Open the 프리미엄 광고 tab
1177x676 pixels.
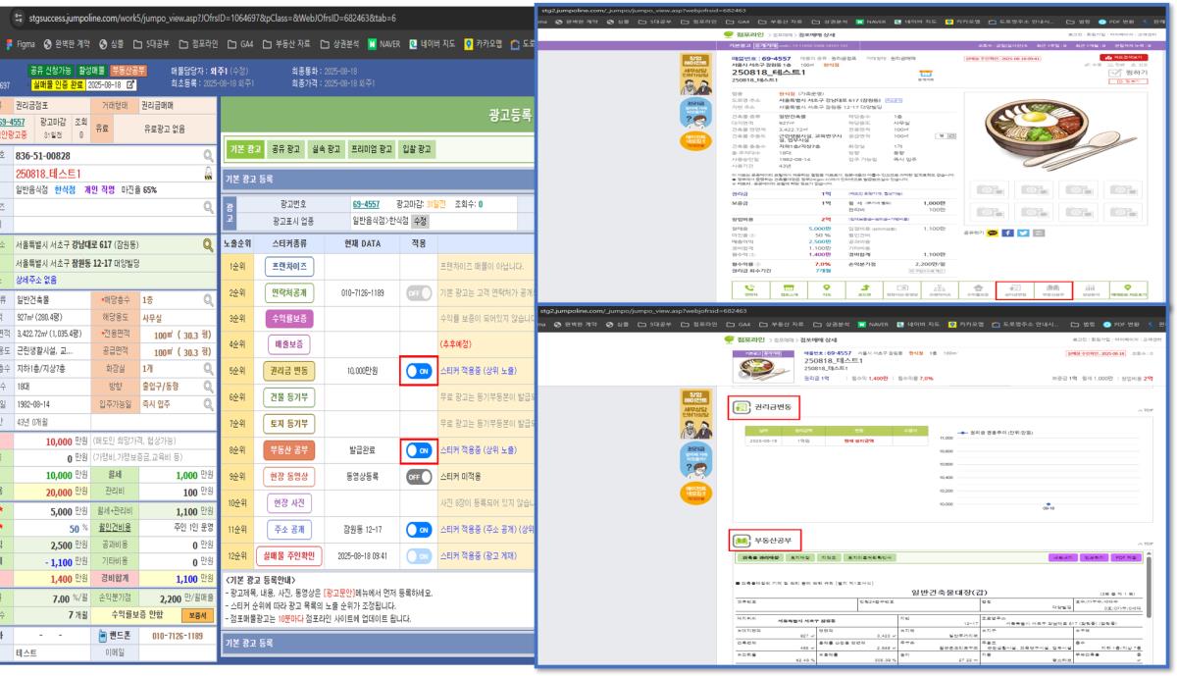[377, 149]
